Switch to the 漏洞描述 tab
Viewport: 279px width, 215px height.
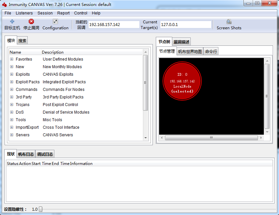point(181,42)
